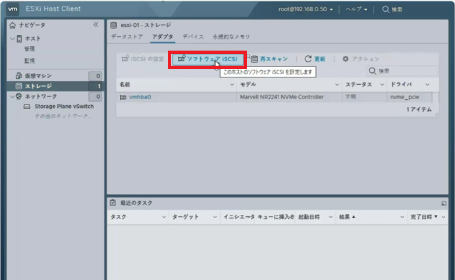Click the 更新 refresh button

point(316,59)
